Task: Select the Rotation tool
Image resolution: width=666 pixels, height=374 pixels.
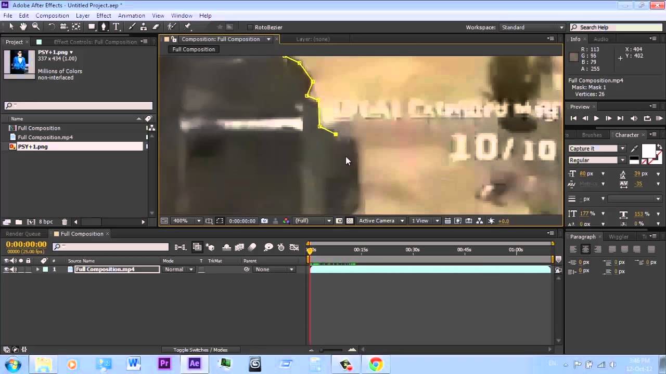Action: point(52,26)
